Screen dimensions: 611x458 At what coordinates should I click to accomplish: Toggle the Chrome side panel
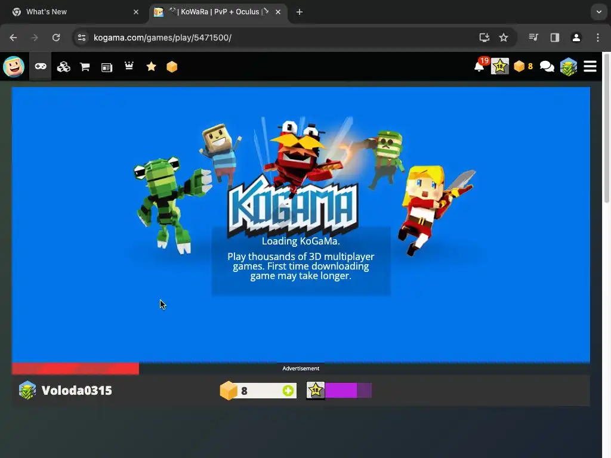click(x=555, y=38)
